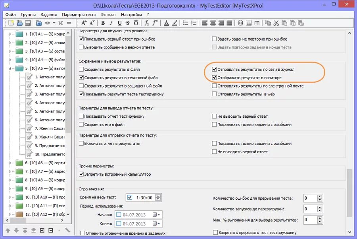
Task: Check 'Показывать отчет тестируемому'
Action: pyautogui.click(x=81, y=116)
